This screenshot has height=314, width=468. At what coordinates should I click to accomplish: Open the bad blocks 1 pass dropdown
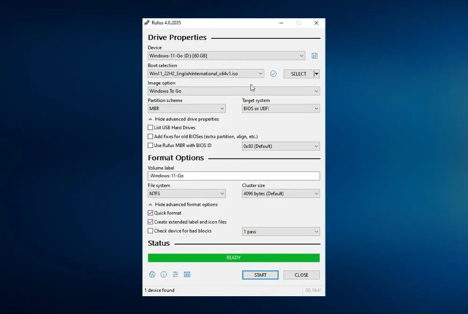[281, 232]
